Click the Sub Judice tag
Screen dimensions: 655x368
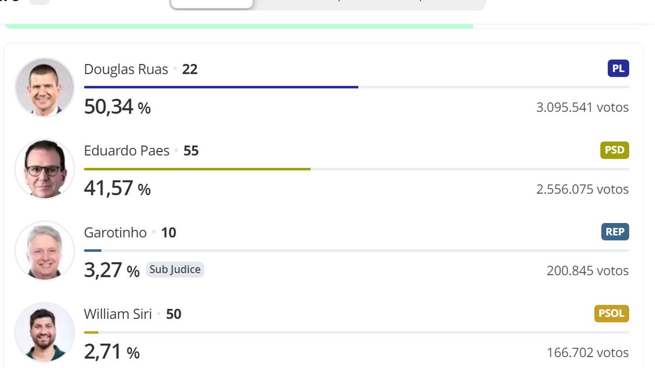(x=175, y=270)
